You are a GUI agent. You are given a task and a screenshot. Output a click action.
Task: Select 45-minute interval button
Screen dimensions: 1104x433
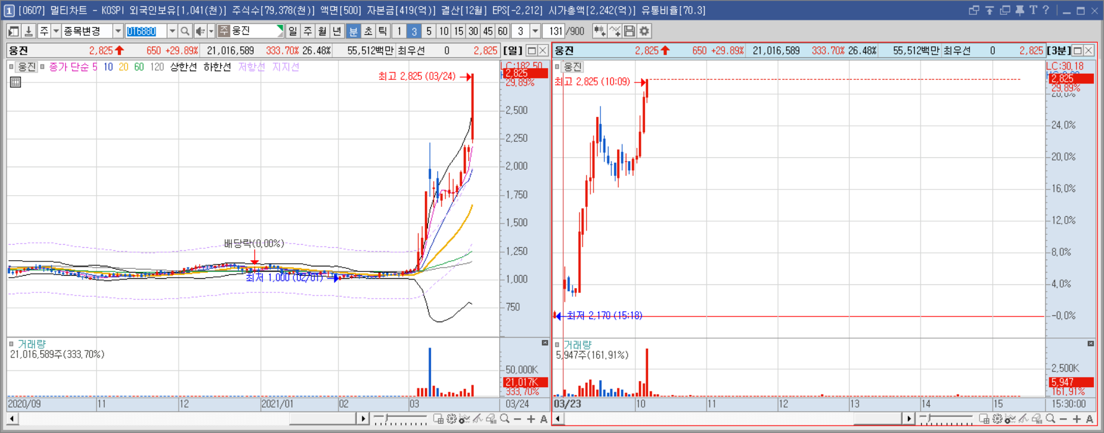pos(488,31)
